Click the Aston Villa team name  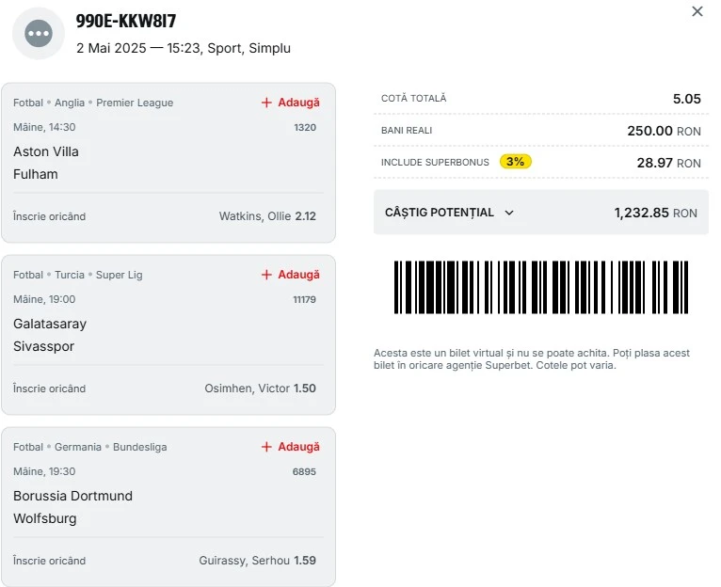(x=46, y=151)
